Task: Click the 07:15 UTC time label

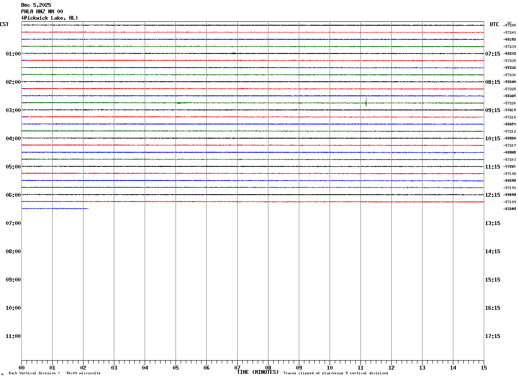Action: pyautogui.click(x=493, y=54)
